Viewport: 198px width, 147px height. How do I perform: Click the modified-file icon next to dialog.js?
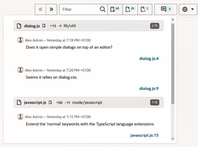click(x=44, y=26)
